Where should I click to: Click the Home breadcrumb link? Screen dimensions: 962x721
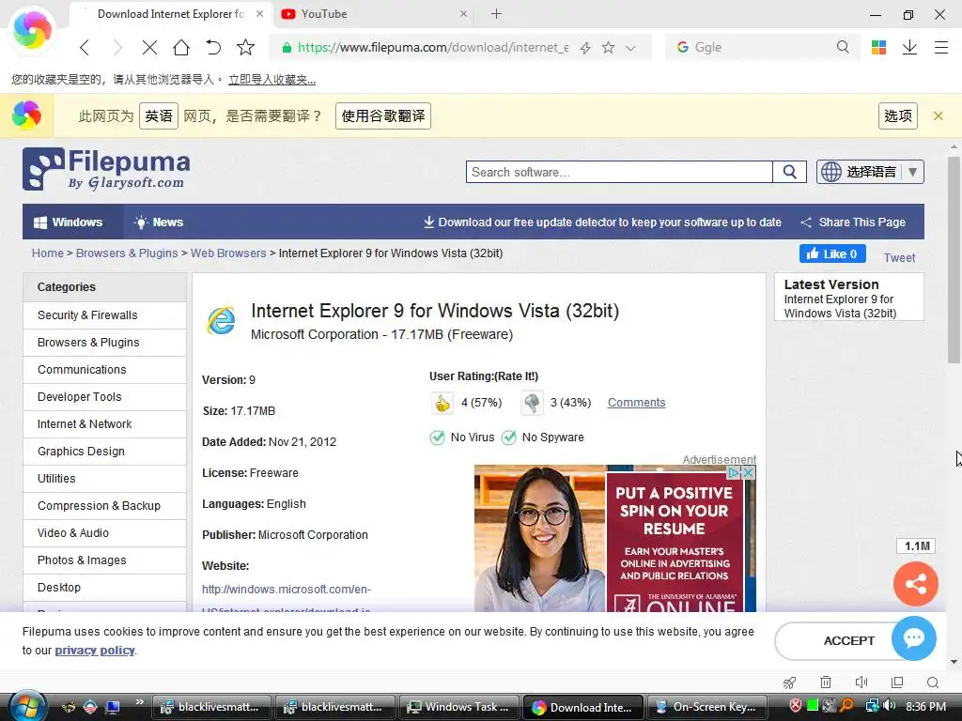48,253
